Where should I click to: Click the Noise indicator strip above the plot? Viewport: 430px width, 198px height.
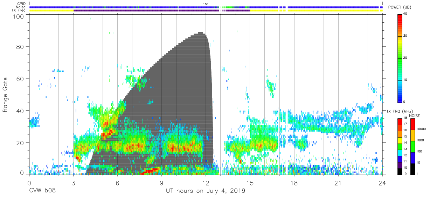tap(206, 7)
